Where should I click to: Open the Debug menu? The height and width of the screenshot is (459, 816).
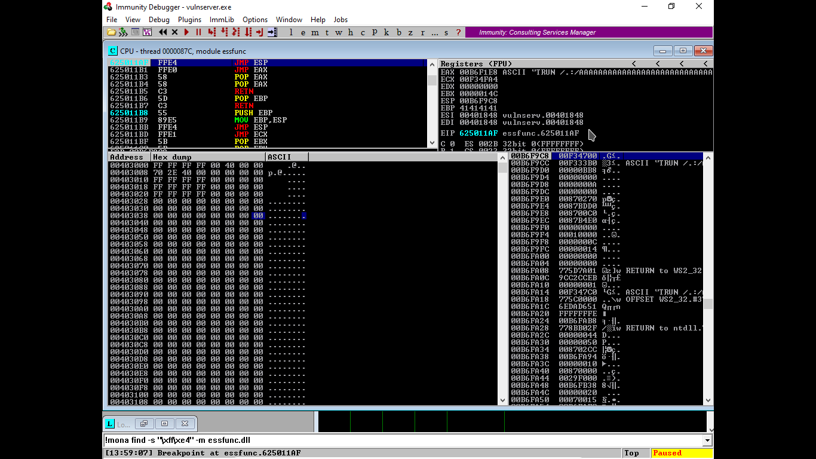pyautogui.click(x=159, y=20)
